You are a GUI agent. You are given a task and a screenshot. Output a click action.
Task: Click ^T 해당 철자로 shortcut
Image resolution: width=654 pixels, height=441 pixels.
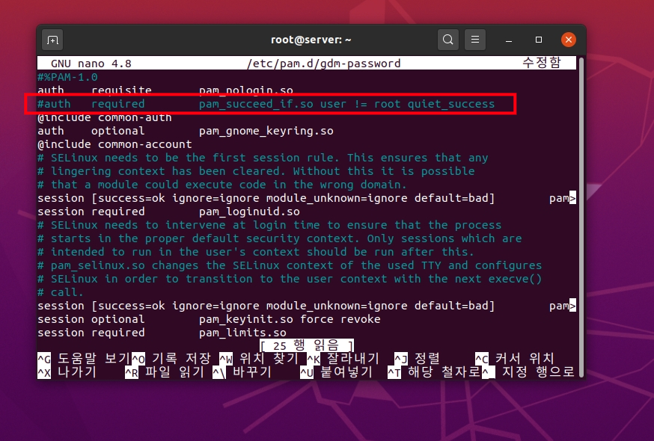click(434, 371)
